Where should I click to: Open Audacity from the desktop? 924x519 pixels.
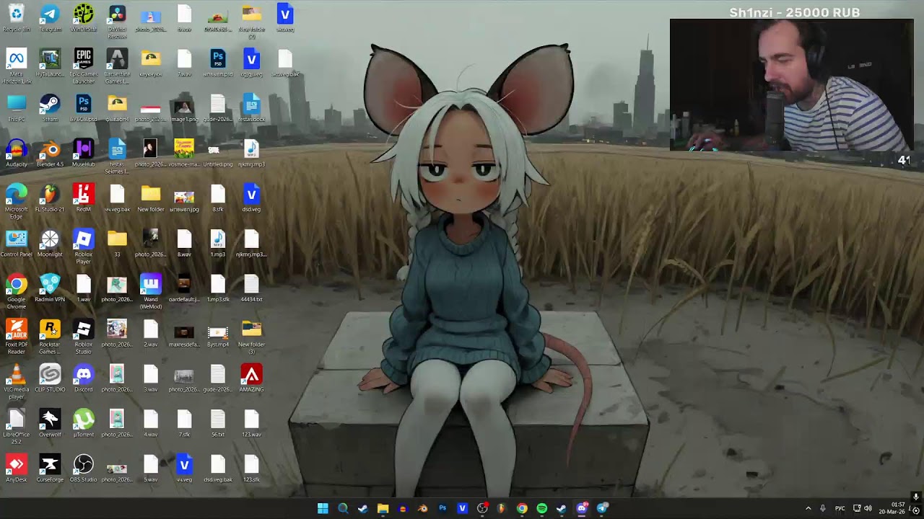(16, 154)
